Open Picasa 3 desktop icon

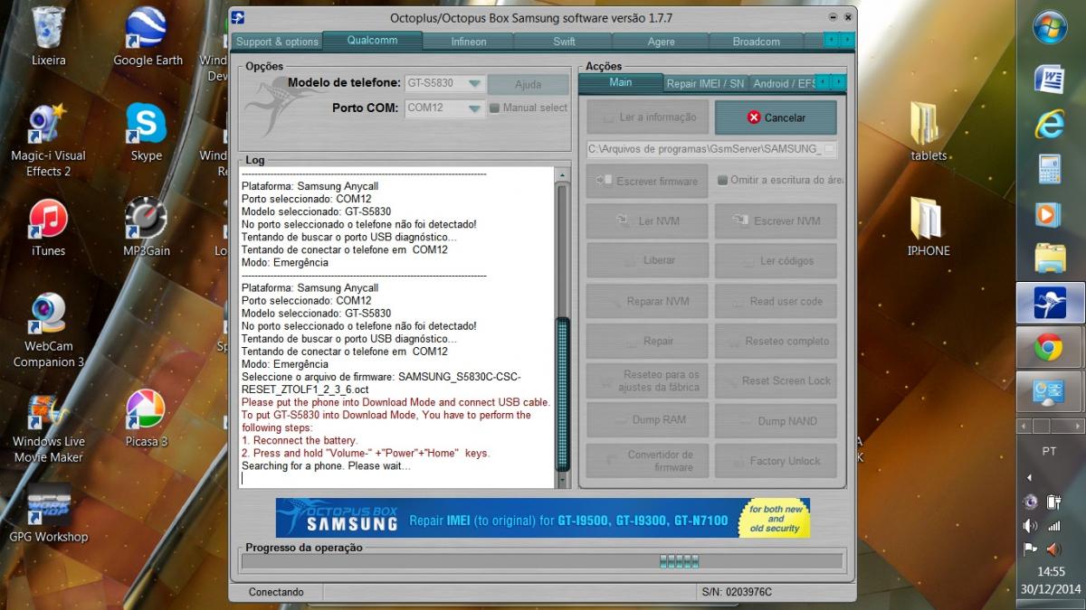pyautogui.click(x=146, y=416)
